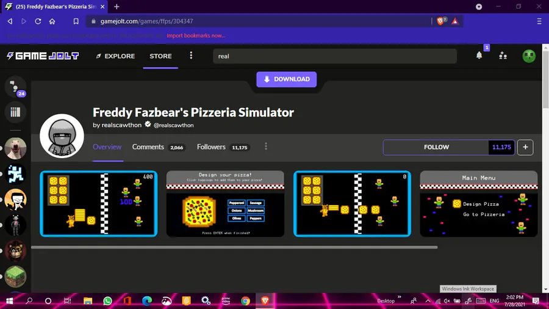Go to browser home page

tap(52, 21)
